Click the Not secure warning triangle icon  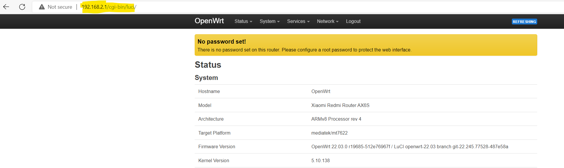pyautogui.click(x=42, y=7)
